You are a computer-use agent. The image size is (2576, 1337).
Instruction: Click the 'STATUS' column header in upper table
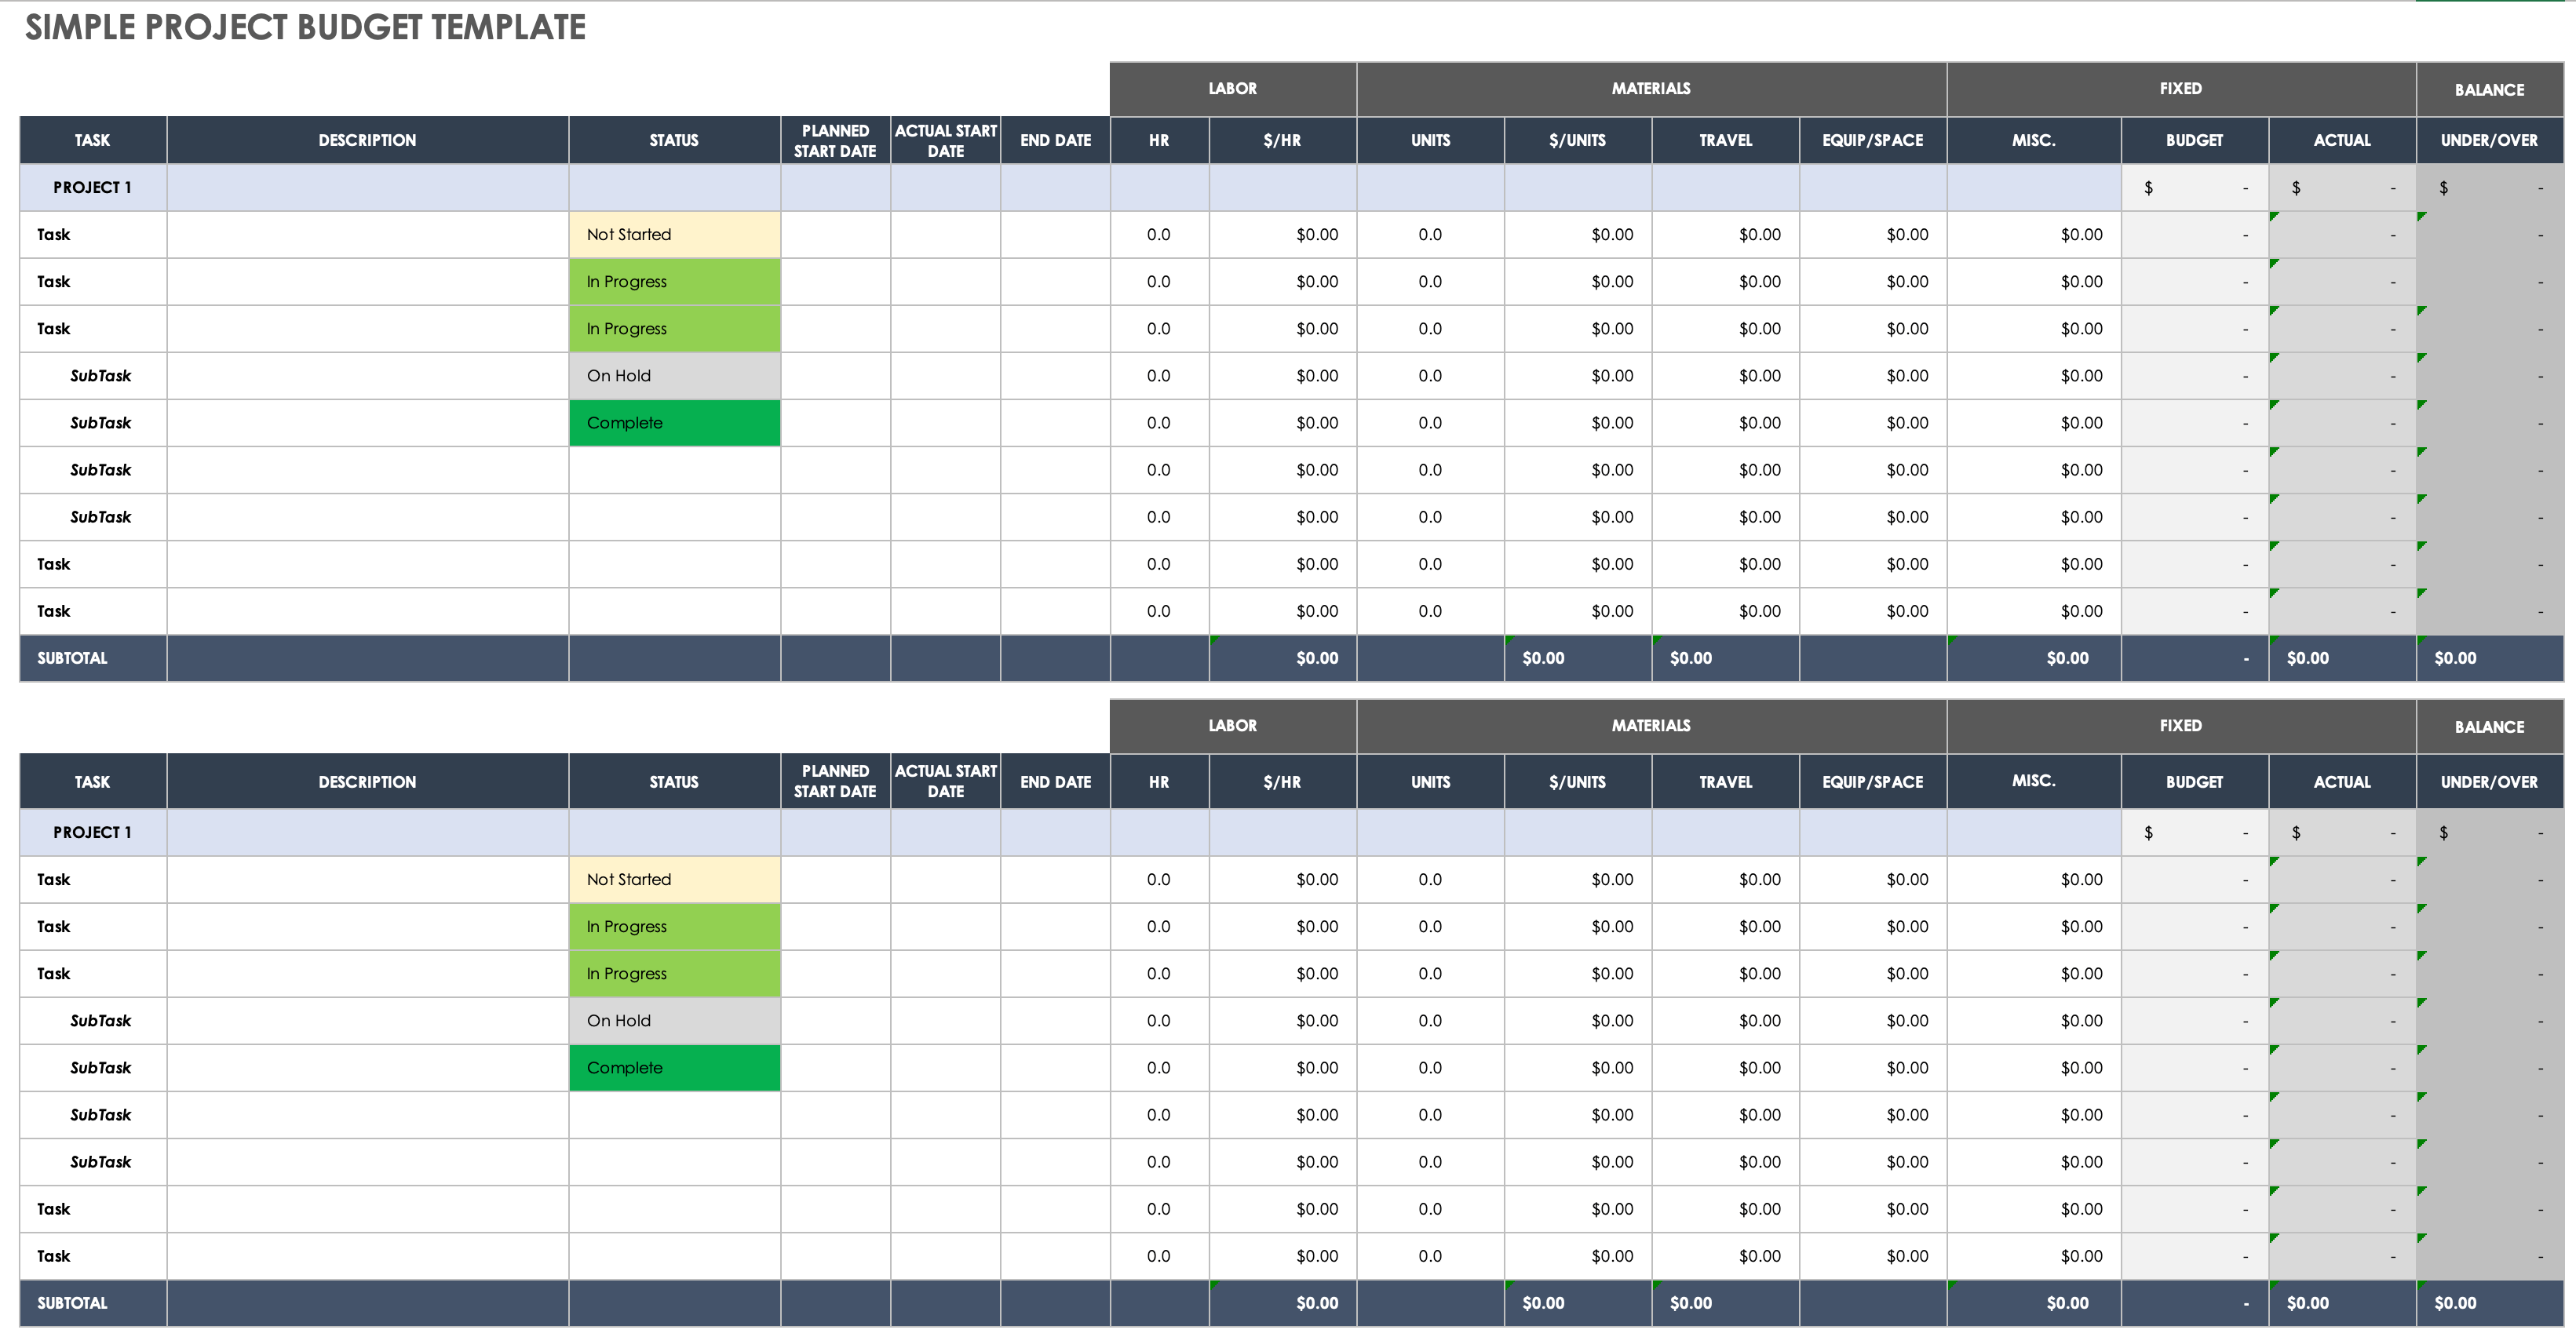(675, 140)
